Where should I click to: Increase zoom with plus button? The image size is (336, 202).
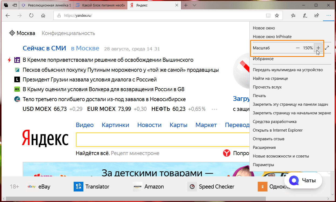pos(318,48)
